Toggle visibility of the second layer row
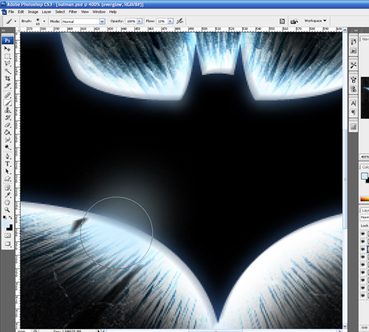369x332 pixels. point(363,241)
